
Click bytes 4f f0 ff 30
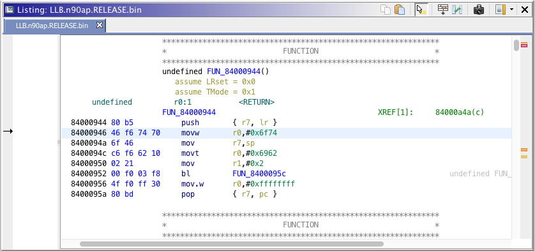coord(136,184)
